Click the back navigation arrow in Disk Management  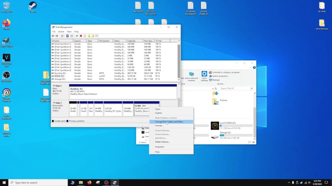(53, 36)
